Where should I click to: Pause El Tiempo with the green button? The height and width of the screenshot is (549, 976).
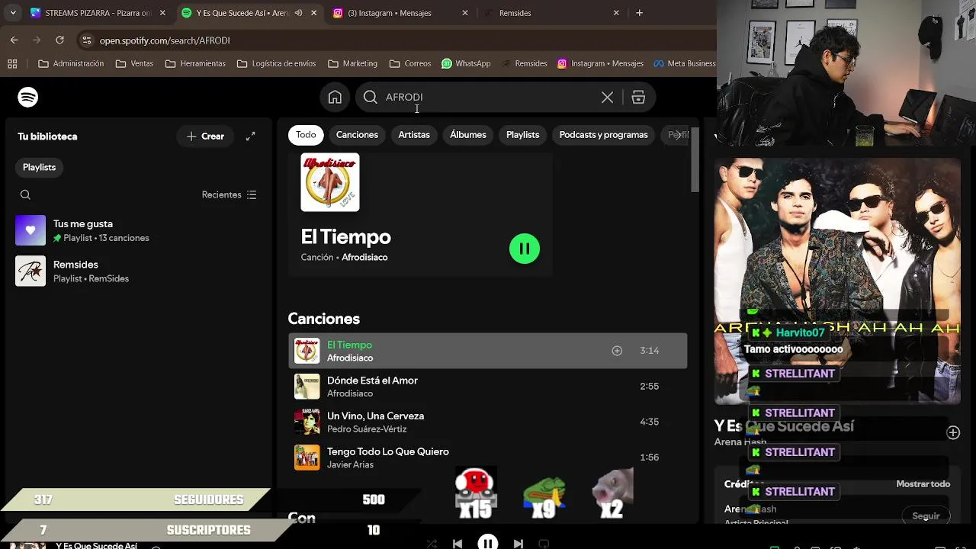click(x=525, y=249)
